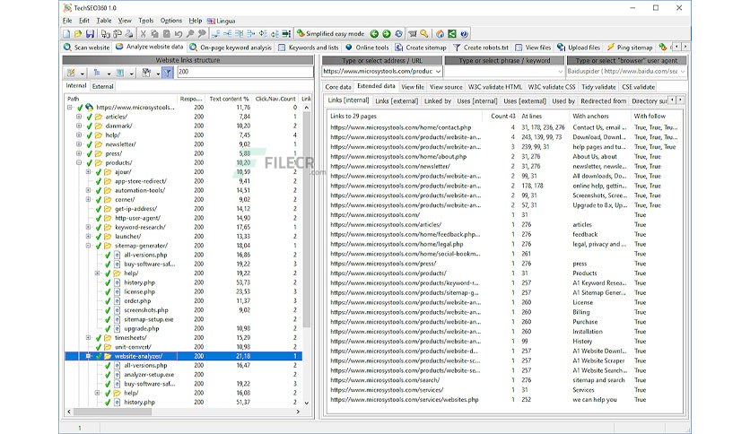Click the New project document icon
Screen dimensions: 750x434
(x=66, y=34)
